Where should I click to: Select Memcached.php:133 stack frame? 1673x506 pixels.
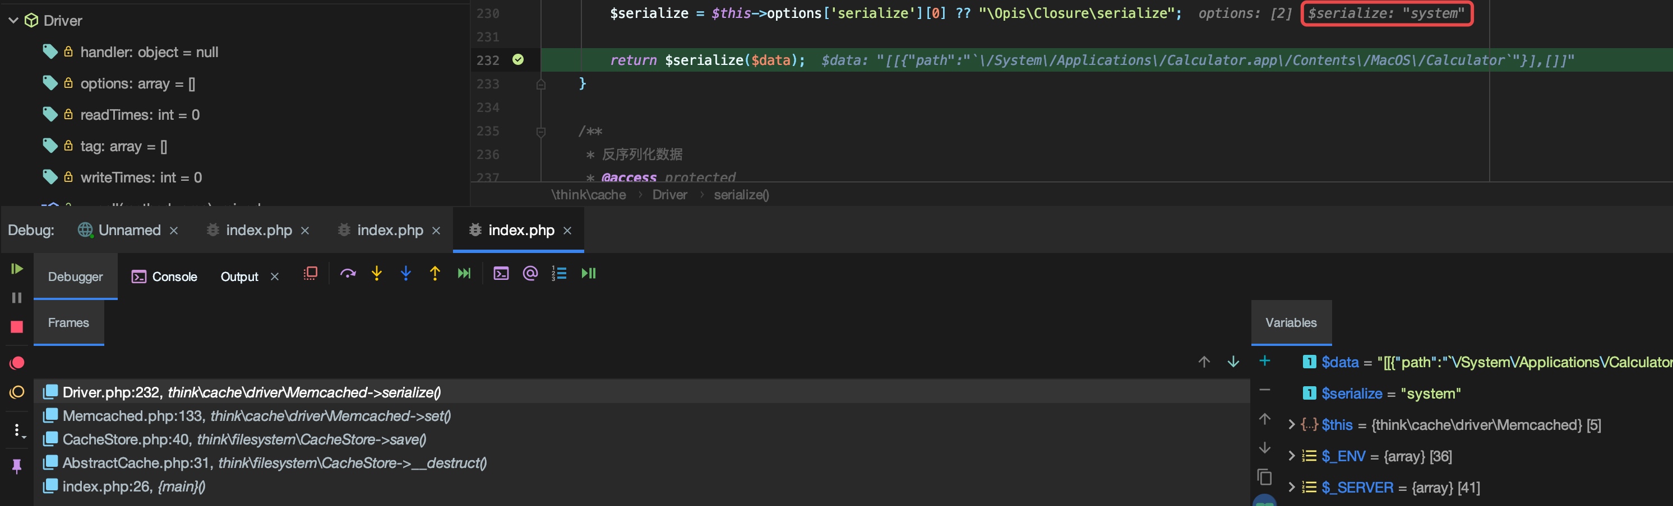[x=641, y=416]
